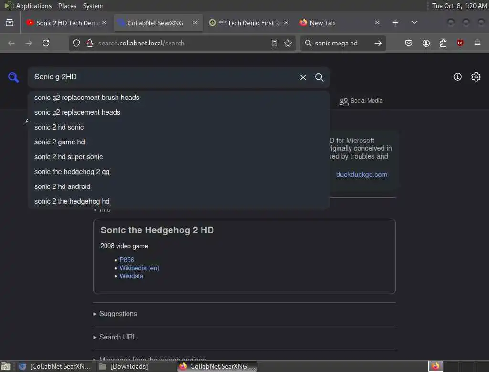Activate the Firefox CollabNet SearXNG taskbar entry
Image resolution: width=489 pixels, height=372 pixels.
217,366
